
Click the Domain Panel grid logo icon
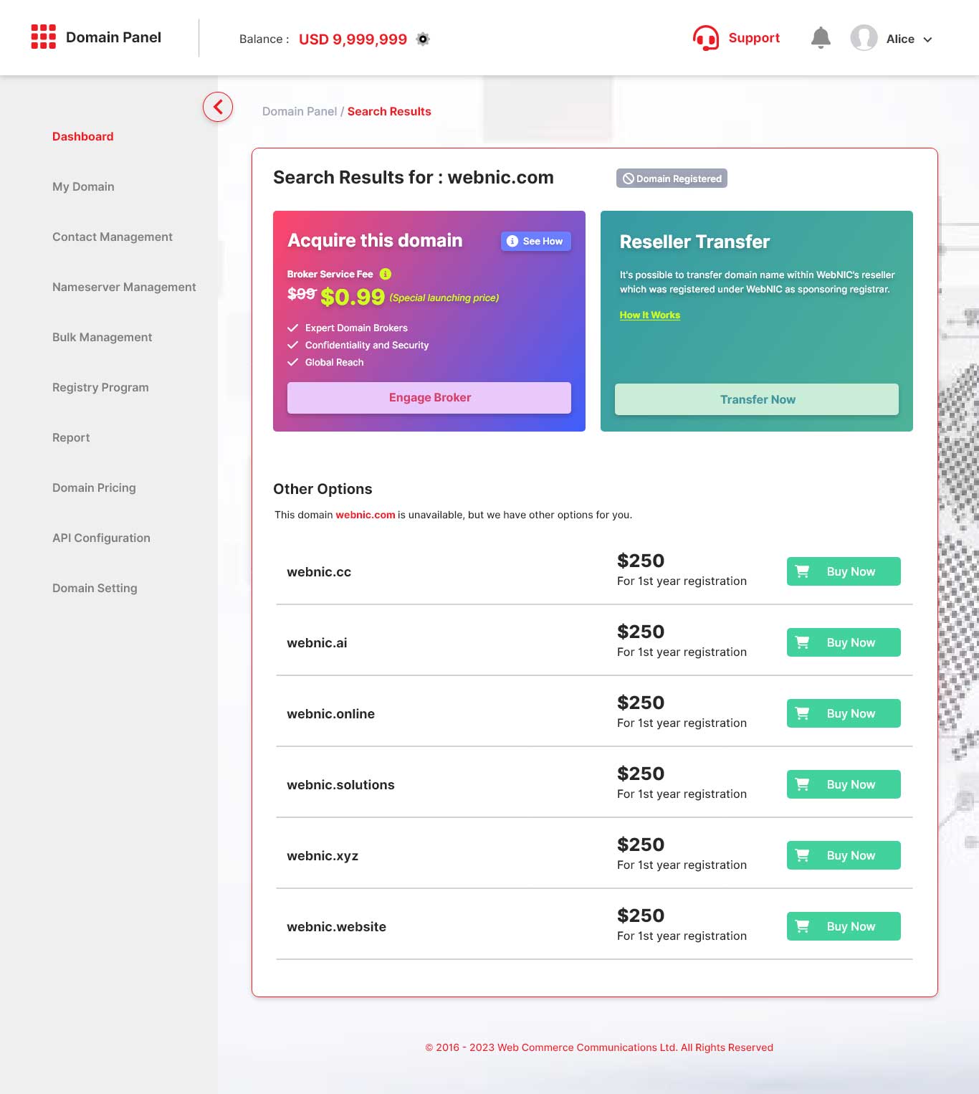43,37
